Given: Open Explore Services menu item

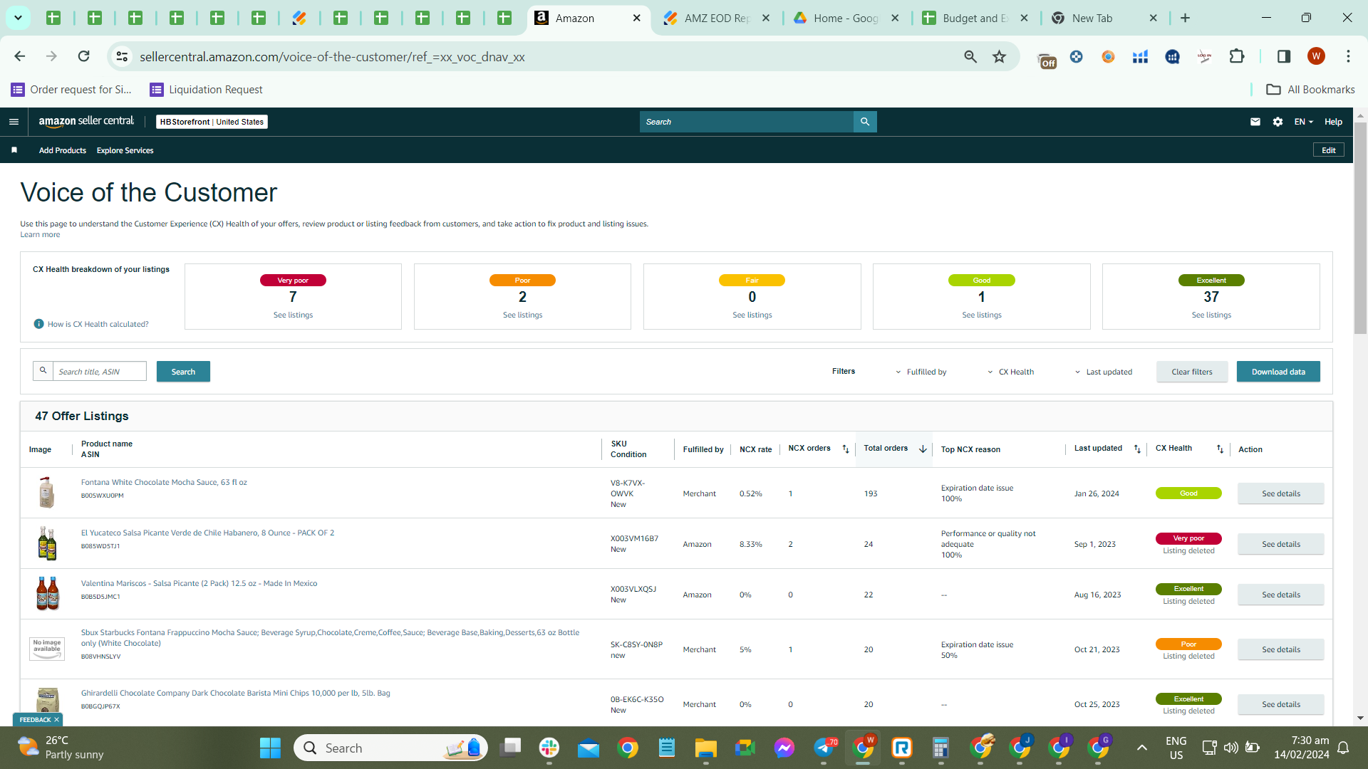Looking at the screenshot, I should 125,150.
